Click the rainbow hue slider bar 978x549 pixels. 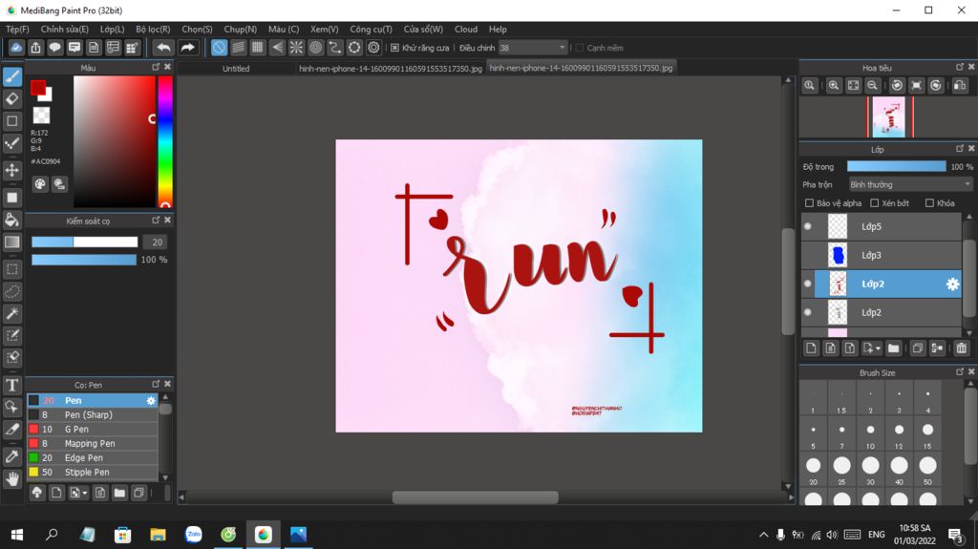coord(164,141)
